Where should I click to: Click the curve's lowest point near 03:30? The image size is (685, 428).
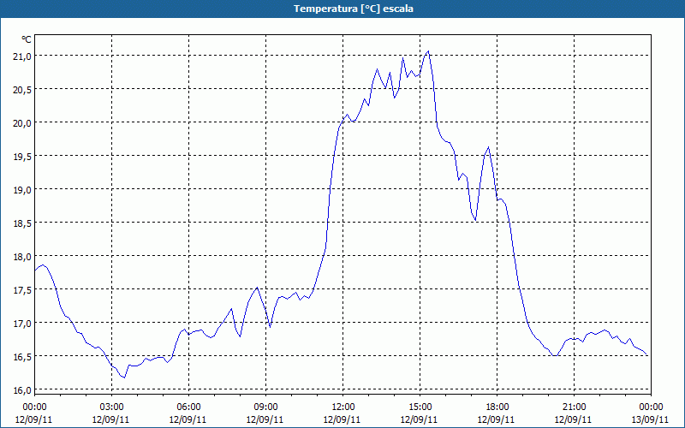tap(124, 377)
